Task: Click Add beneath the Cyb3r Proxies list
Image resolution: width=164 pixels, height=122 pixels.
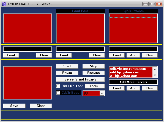Action: point(133,55)
